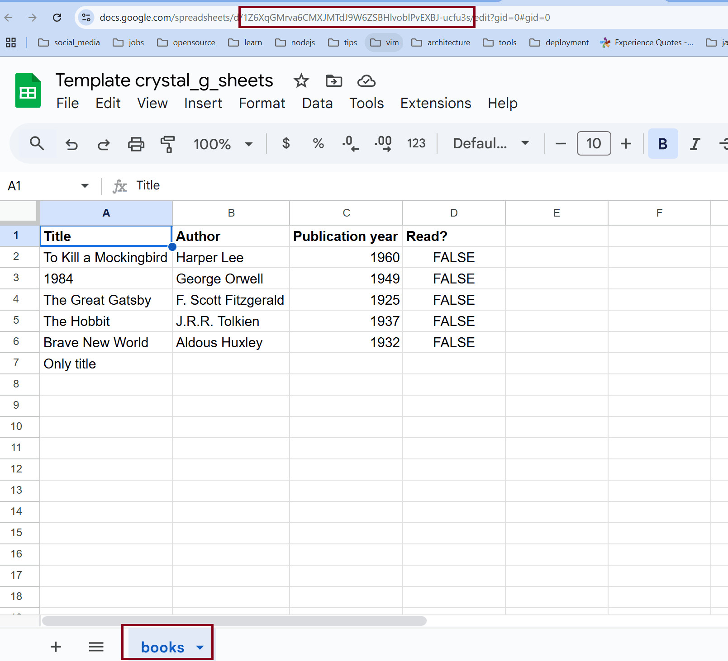The width and height of the screenshot is (728, 661).
Task: Open the jobs bookmarks folder
Action: 128,42
